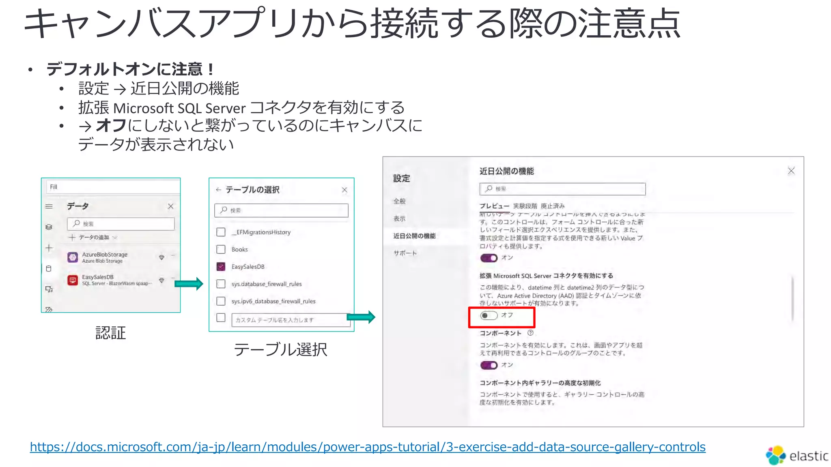
Task: Click the _EFMigrationsHistory table label
Action: pos(261,232)
